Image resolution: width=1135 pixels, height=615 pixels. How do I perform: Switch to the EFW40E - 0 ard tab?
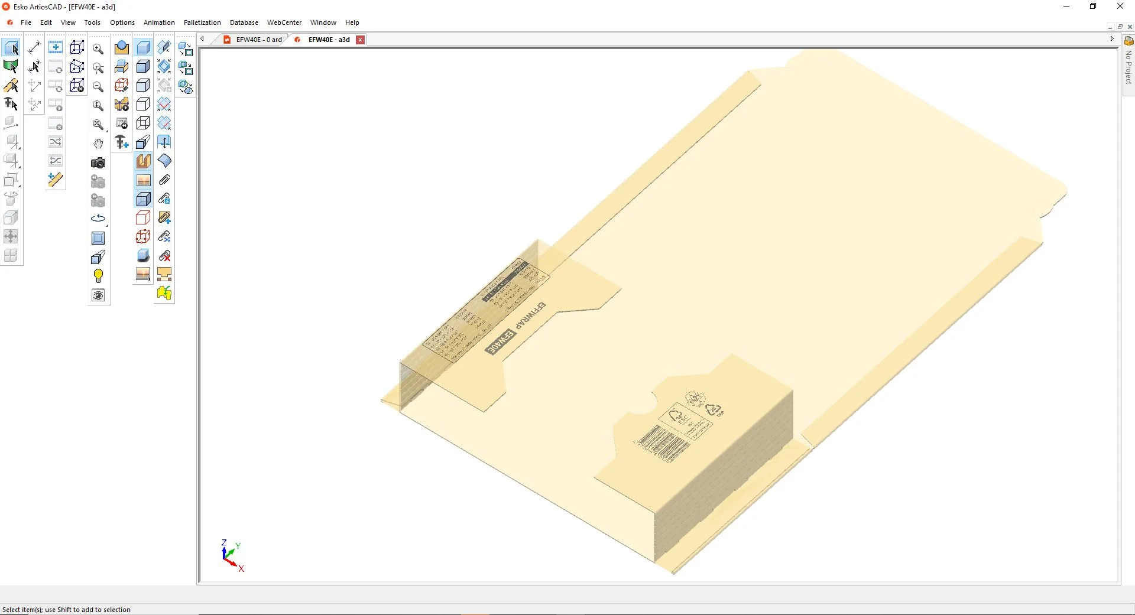pos(253,40)
